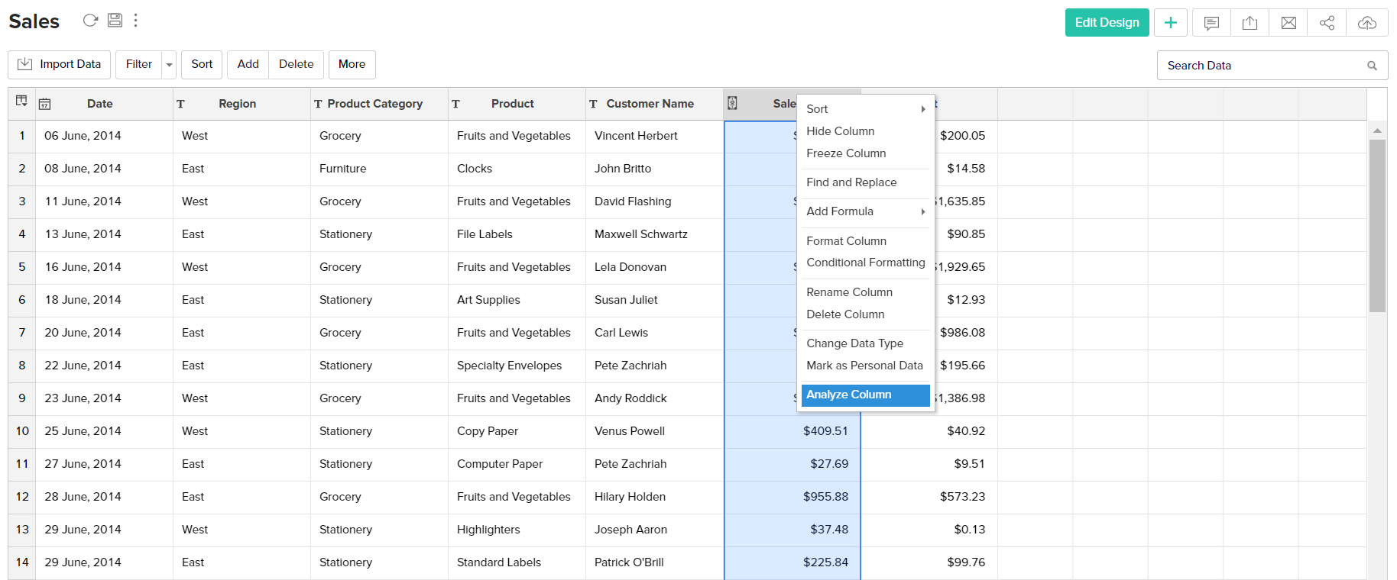Click the show/hide columns table icon

[21, 101]
